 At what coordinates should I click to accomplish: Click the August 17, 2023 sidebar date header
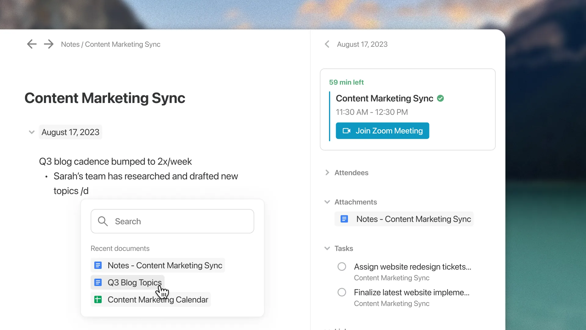(362, 44)
